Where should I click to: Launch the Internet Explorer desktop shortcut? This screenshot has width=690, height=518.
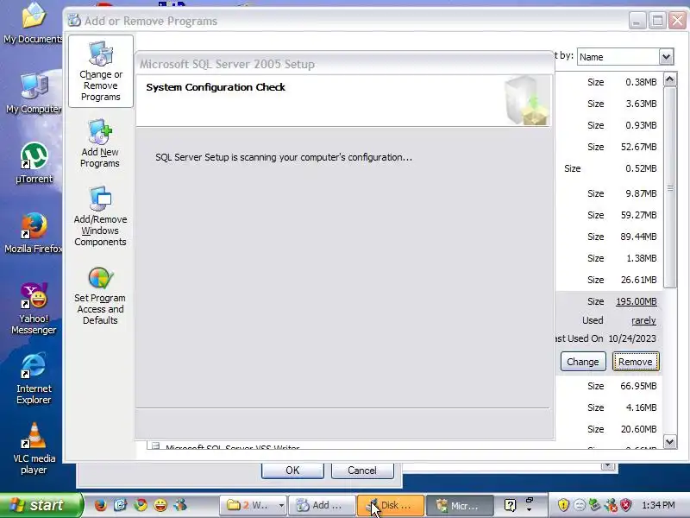click(34, 379)
